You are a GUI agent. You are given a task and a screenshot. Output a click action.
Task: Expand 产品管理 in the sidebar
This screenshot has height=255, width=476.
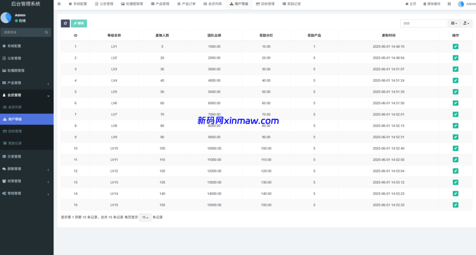tap(26, 83)
